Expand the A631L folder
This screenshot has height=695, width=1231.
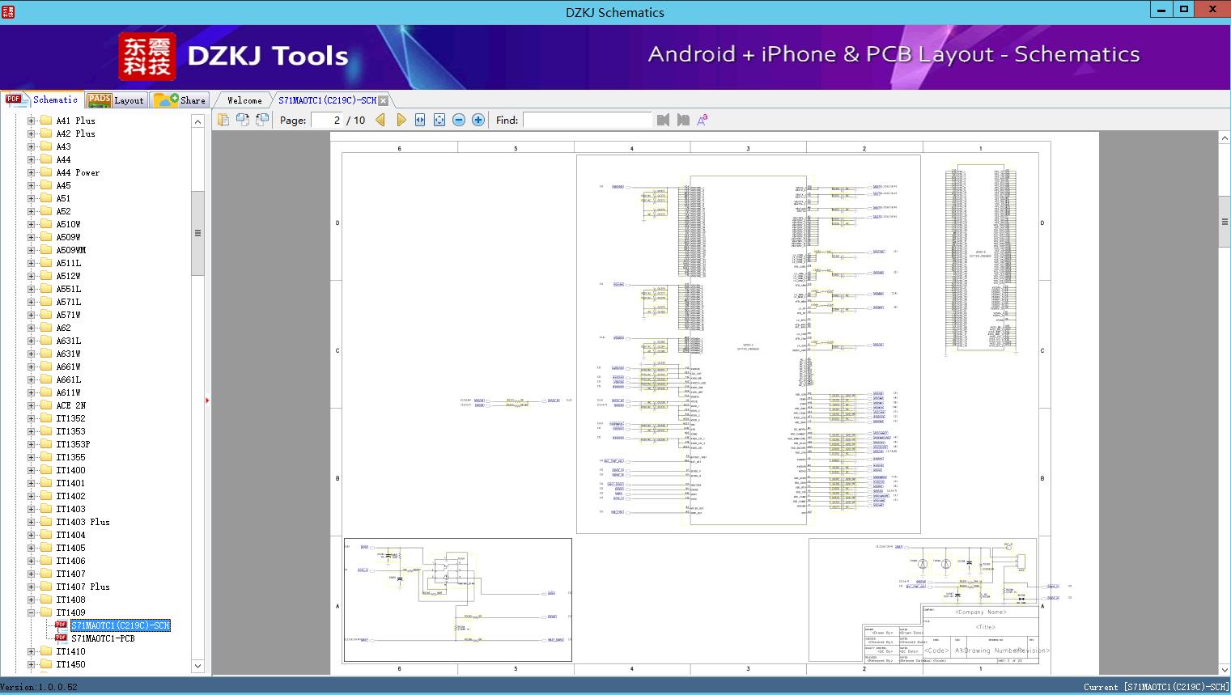pyautogui.click(x=31, y=341)
